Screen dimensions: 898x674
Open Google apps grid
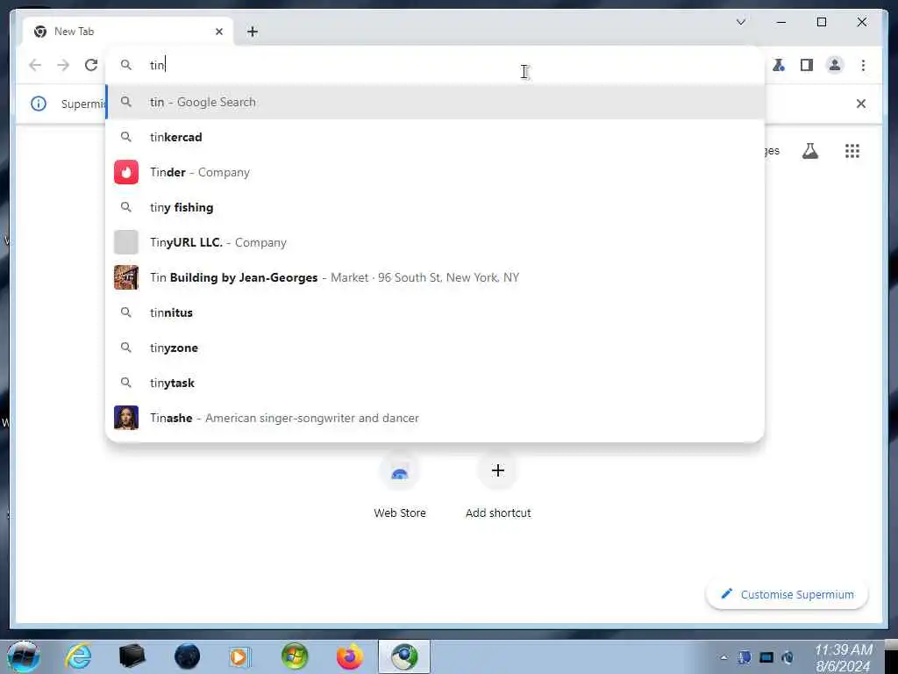pyautogui.click(x=852, y=151)
